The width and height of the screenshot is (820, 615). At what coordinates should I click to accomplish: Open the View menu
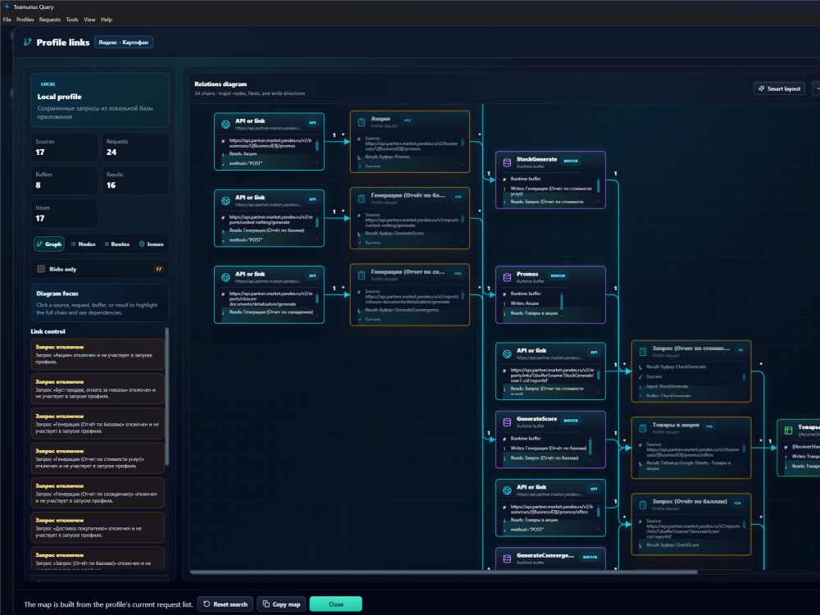click(x=89, y=20)
